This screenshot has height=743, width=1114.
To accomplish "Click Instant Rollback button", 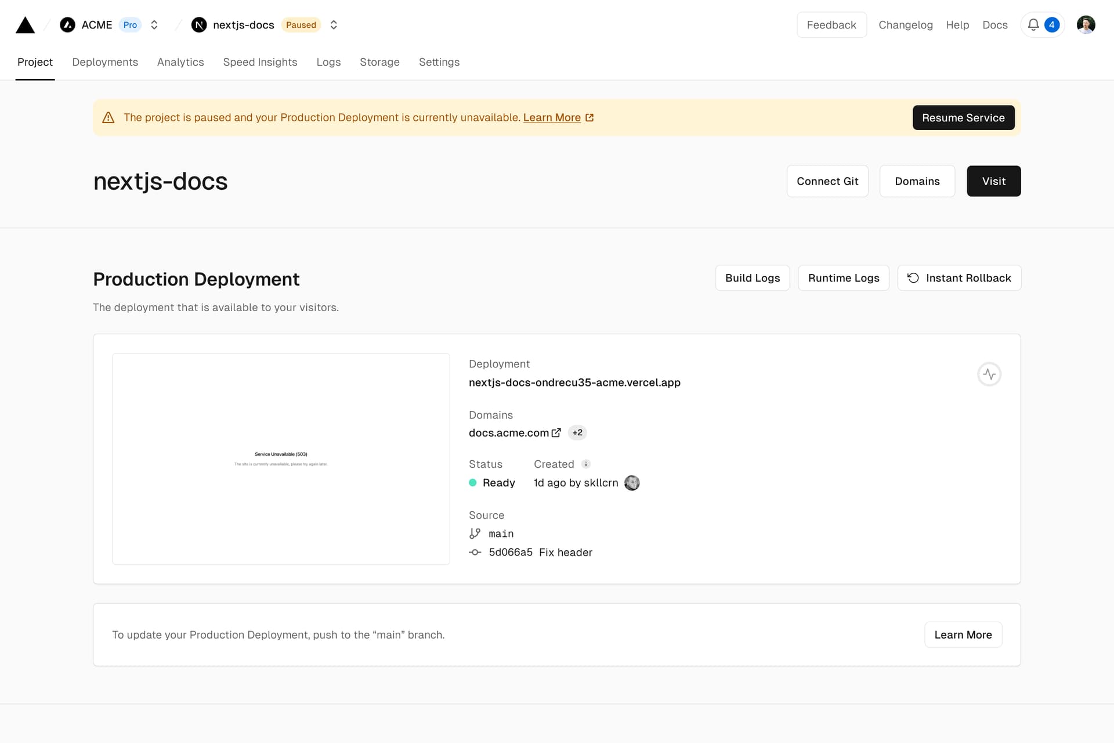I will pos(959,278).
